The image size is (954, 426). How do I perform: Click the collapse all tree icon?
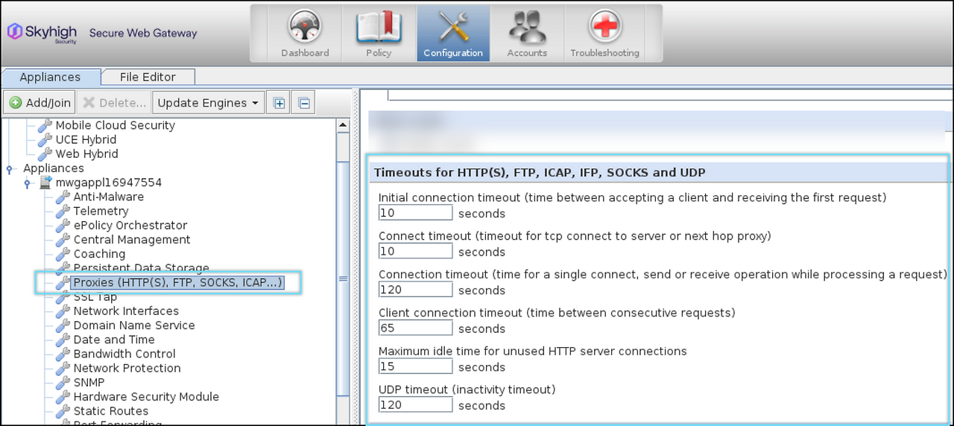click(304, 103)
